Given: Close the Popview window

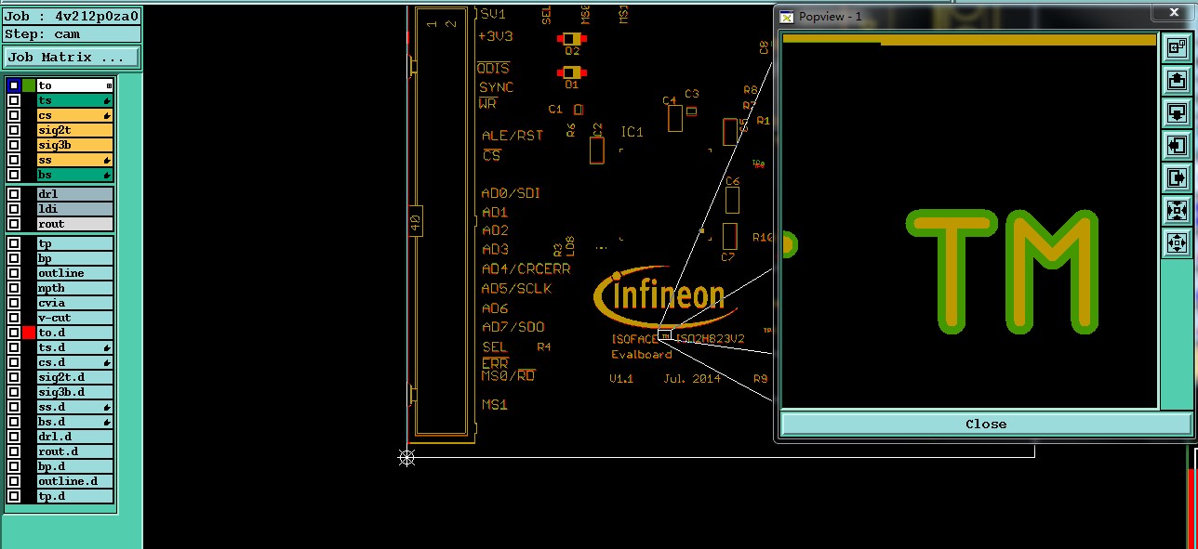Looking at the screenshot, I should (x=985, y=424).
